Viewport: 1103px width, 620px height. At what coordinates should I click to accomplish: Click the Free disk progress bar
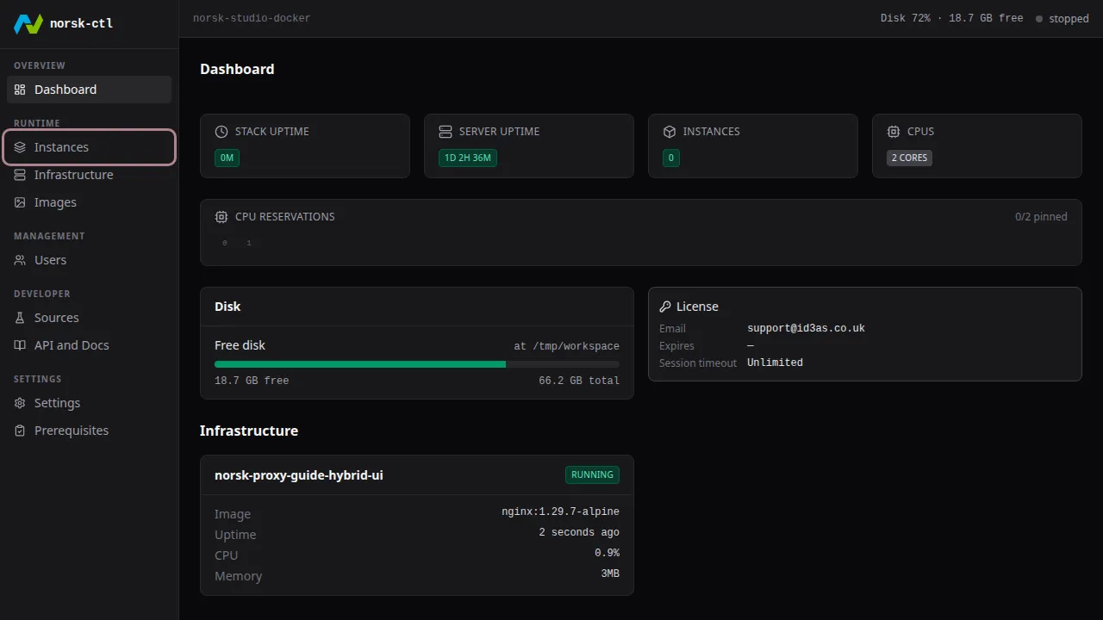coord(417,364)
